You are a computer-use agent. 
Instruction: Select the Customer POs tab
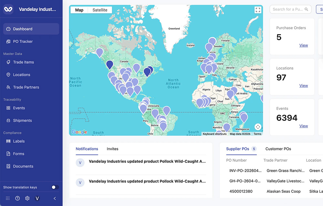(278, 149)
